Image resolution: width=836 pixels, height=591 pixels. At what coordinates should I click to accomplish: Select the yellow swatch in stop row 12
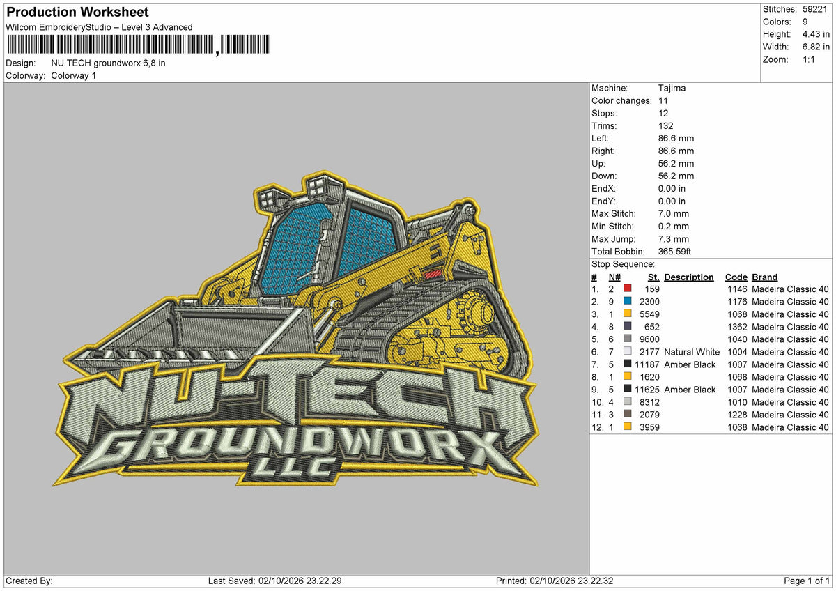[628, 427]
